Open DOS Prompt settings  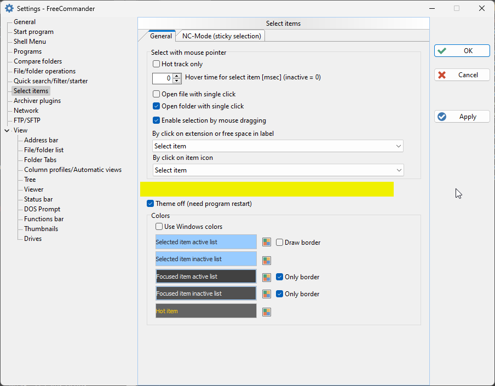pos(42,209)
